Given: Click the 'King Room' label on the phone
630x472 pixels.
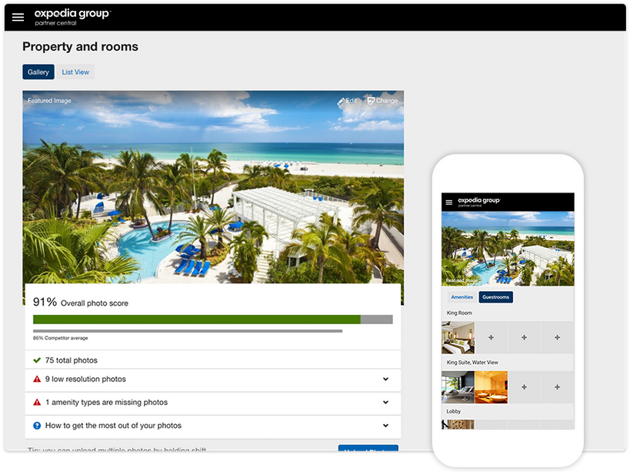Looking at the screenshot, I should tap(459, 313).
